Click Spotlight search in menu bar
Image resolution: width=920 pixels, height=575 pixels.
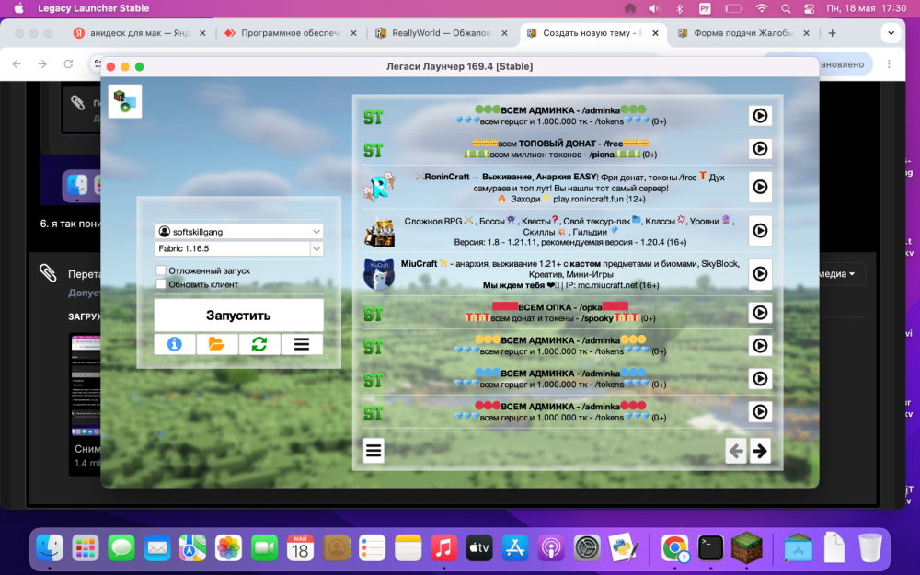click(x=786, y=8)
